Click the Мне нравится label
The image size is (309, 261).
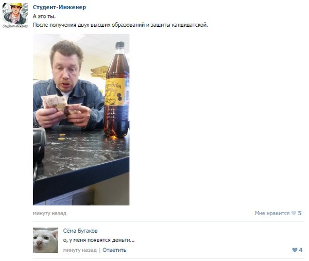click(272, 213)
